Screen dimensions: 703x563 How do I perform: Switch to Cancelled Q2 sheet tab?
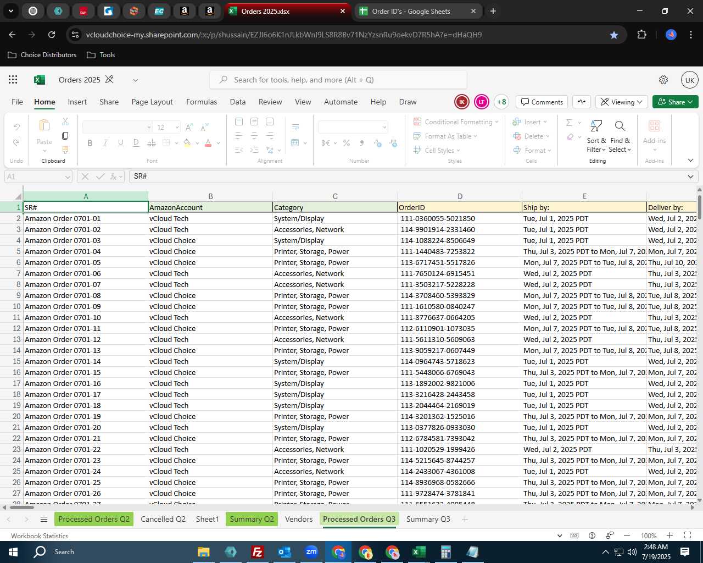click(x=163, y=519)
